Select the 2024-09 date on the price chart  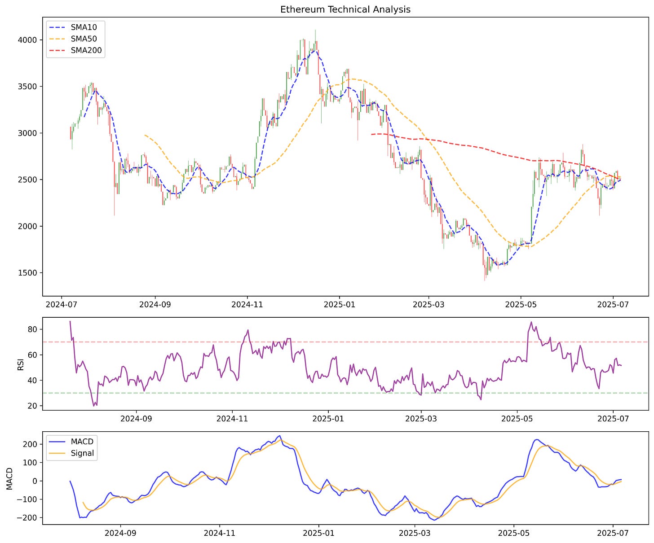coord(155,304)
